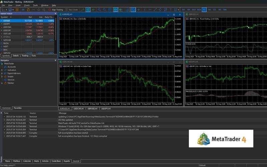Click the New Order button
267x167 pixels.
72,10
